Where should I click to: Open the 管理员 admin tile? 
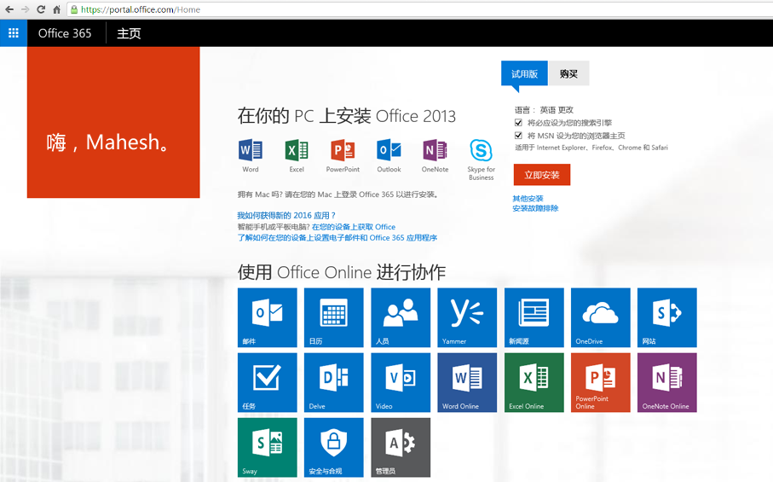[x=401, y=448]
